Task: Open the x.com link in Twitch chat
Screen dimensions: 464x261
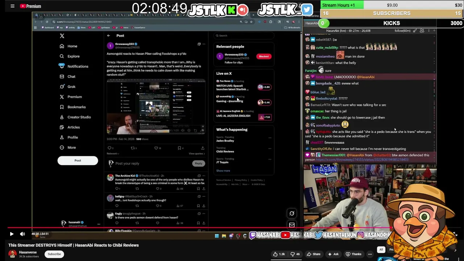Action: tap(362, 159)
